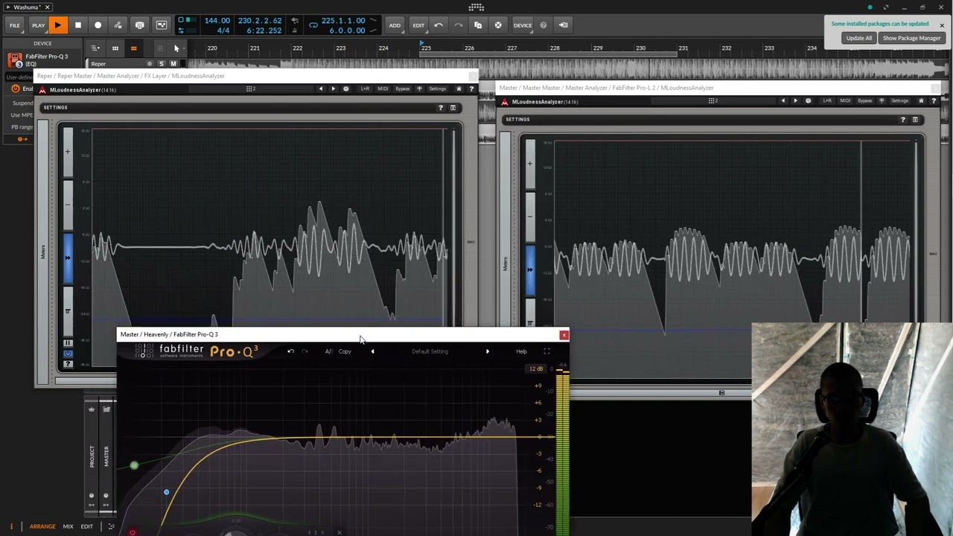Click the duplicate icon in top toolbar
953x536 pixels.
[x=478, y=25]
